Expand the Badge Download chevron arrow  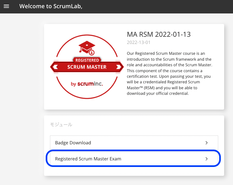207,143
